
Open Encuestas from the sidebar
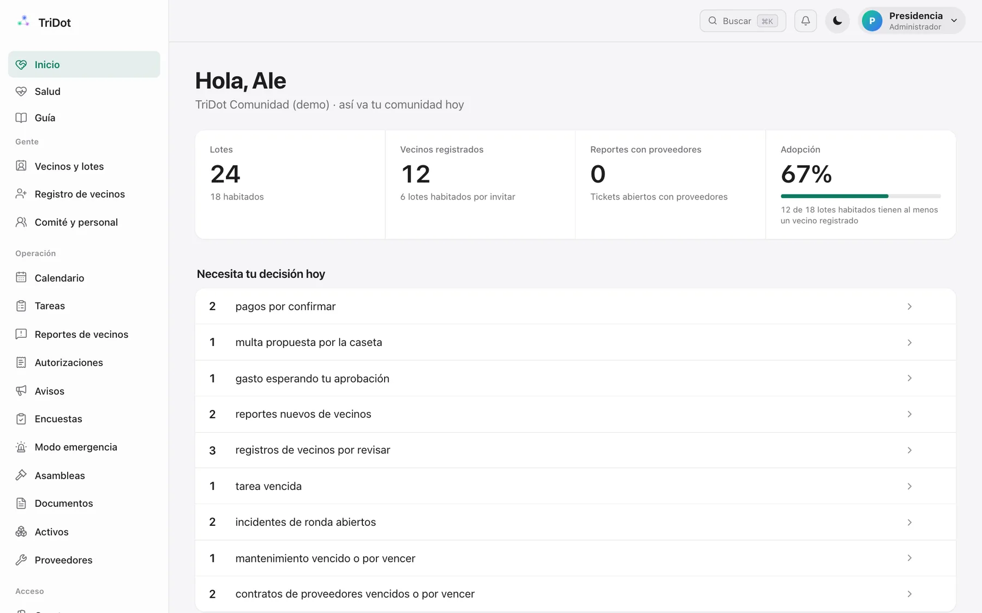tap(84, 418)
